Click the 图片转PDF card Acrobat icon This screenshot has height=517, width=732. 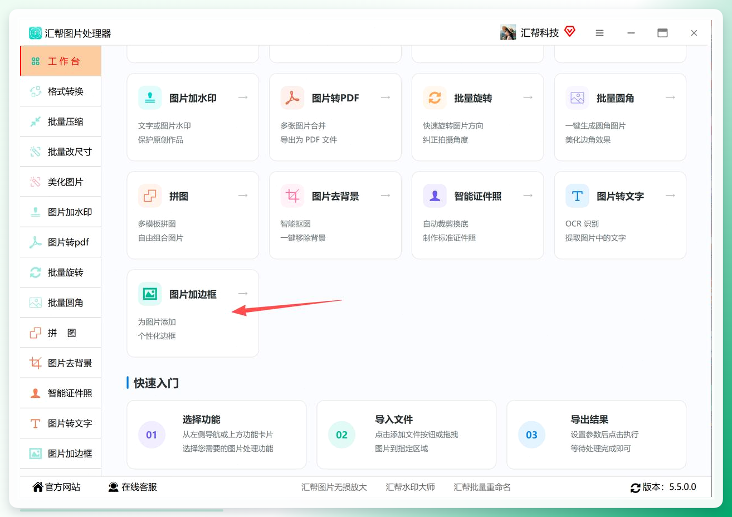pos(292,98)
